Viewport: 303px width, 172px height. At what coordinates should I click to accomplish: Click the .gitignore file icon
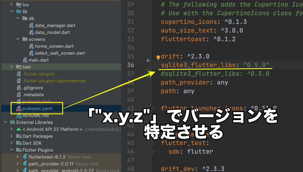(19, 88)
